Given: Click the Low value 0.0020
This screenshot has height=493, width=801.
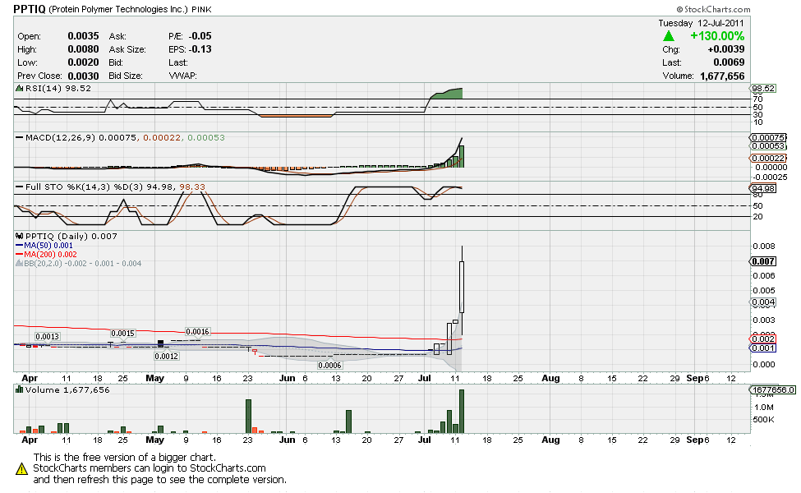Looking at the screenshot, I should click(83, 62).
